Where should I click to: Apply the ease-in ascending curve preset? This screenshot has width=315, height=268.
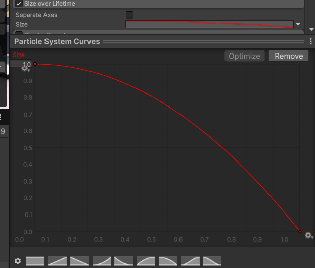click(102, 261)
